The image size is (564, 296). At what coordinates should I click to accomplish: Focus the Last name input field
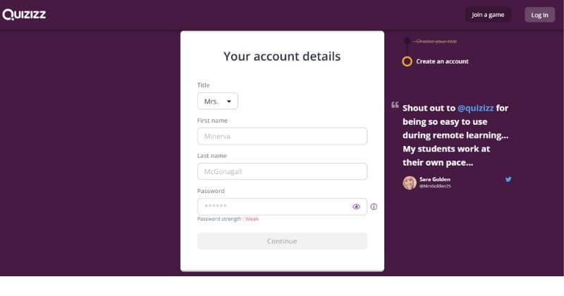click(282, 171)
